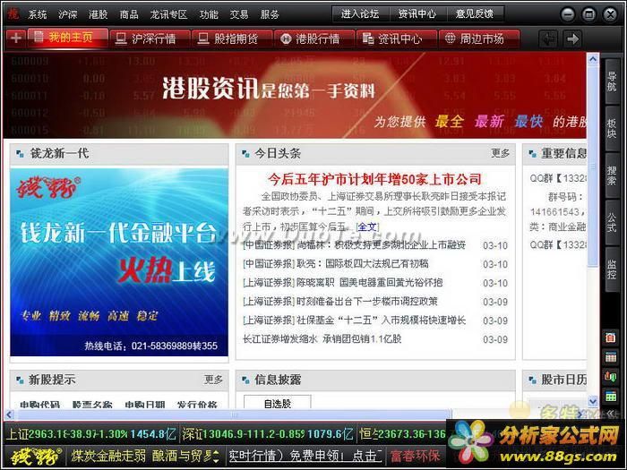This screenshot has height=470, width=627.
Task: Select the 自选股 tab in 信息披露
Action: coord(277,403)
